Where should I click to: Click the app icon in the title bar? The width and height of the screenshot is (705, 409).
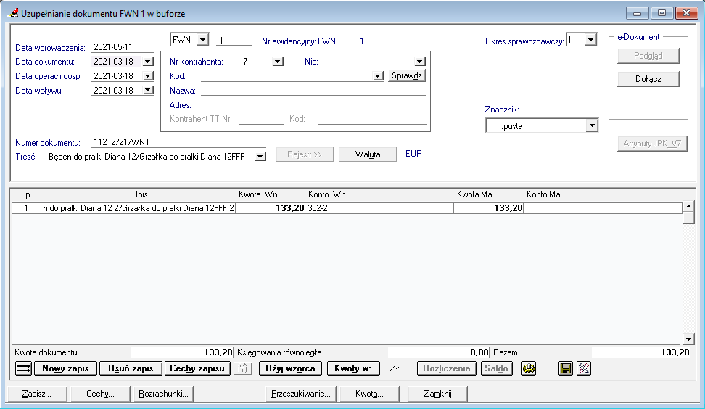[x=12, y=13]
